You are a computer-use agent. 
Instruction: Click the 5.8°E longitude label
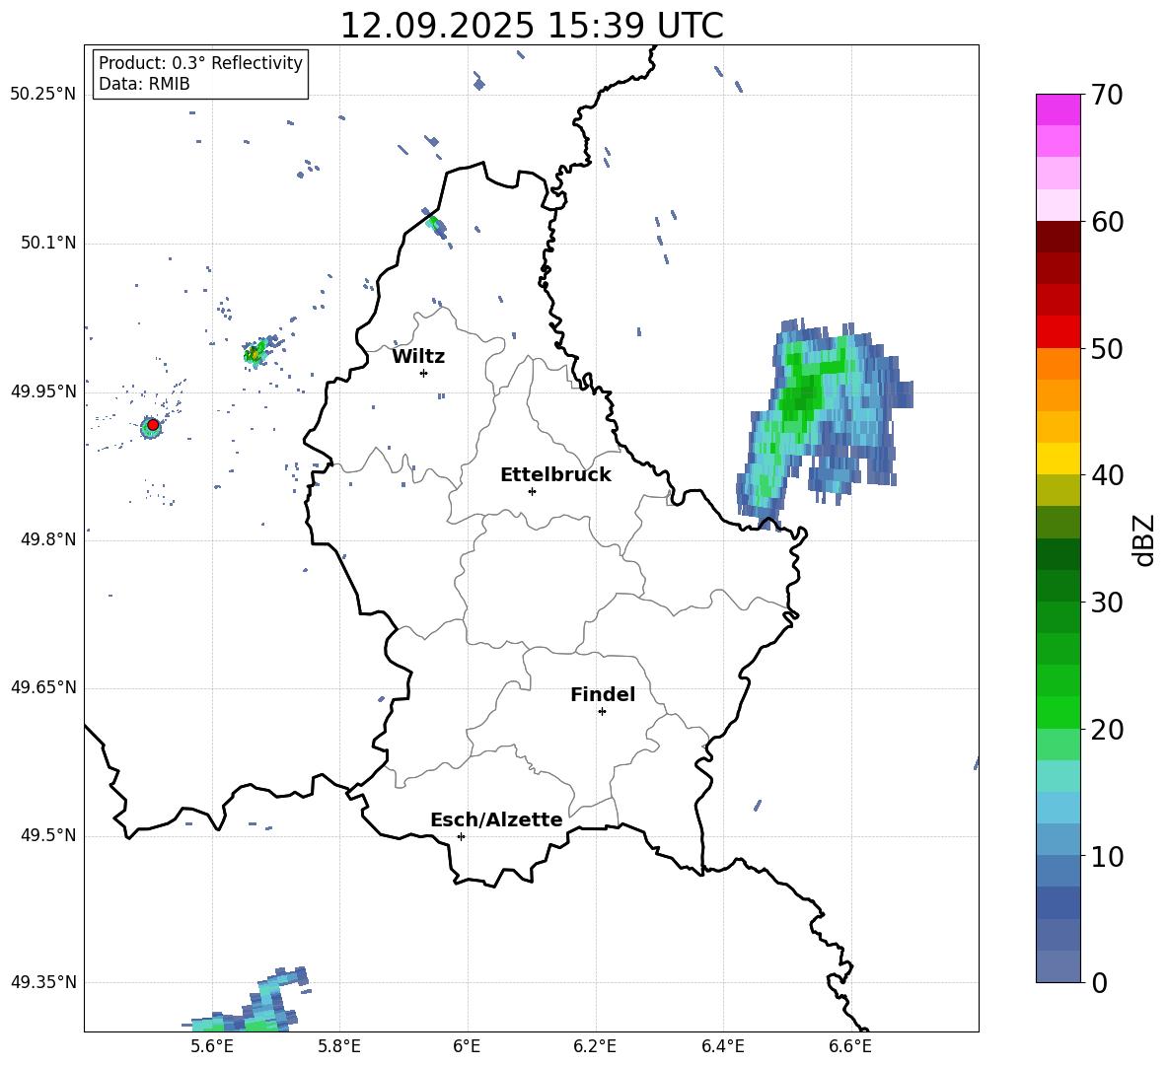pyautogui.click(x=339, y=1046)
